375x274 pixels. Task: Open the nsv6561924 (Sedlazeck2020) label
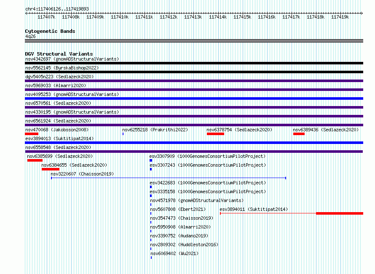tap(58, 121)
